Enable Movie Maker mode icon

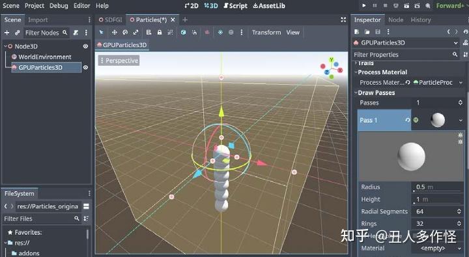pyautogui.click(x=428, y=5)
